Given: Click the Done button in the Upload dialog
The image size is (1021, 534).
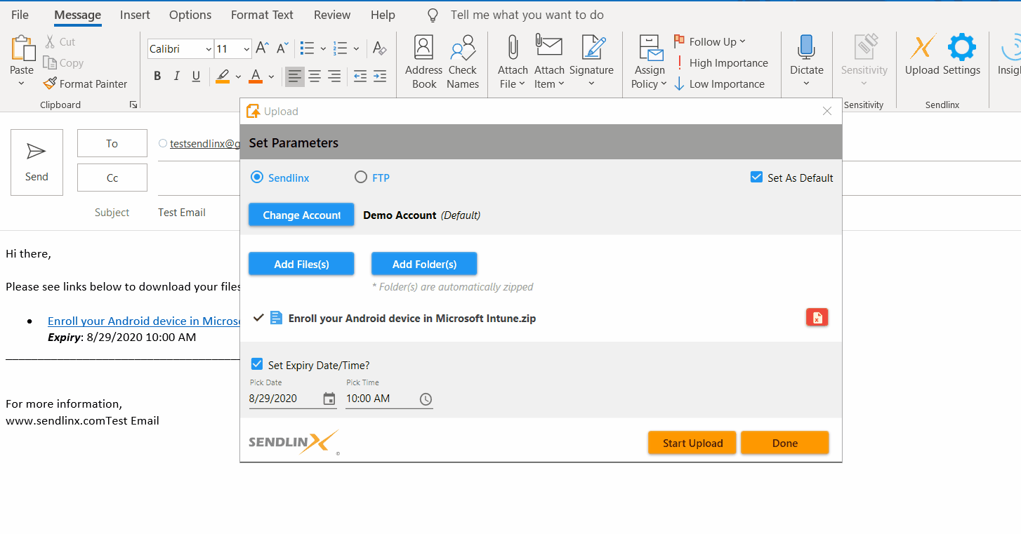Looking at the screenshot, I should tap(784, 443).
